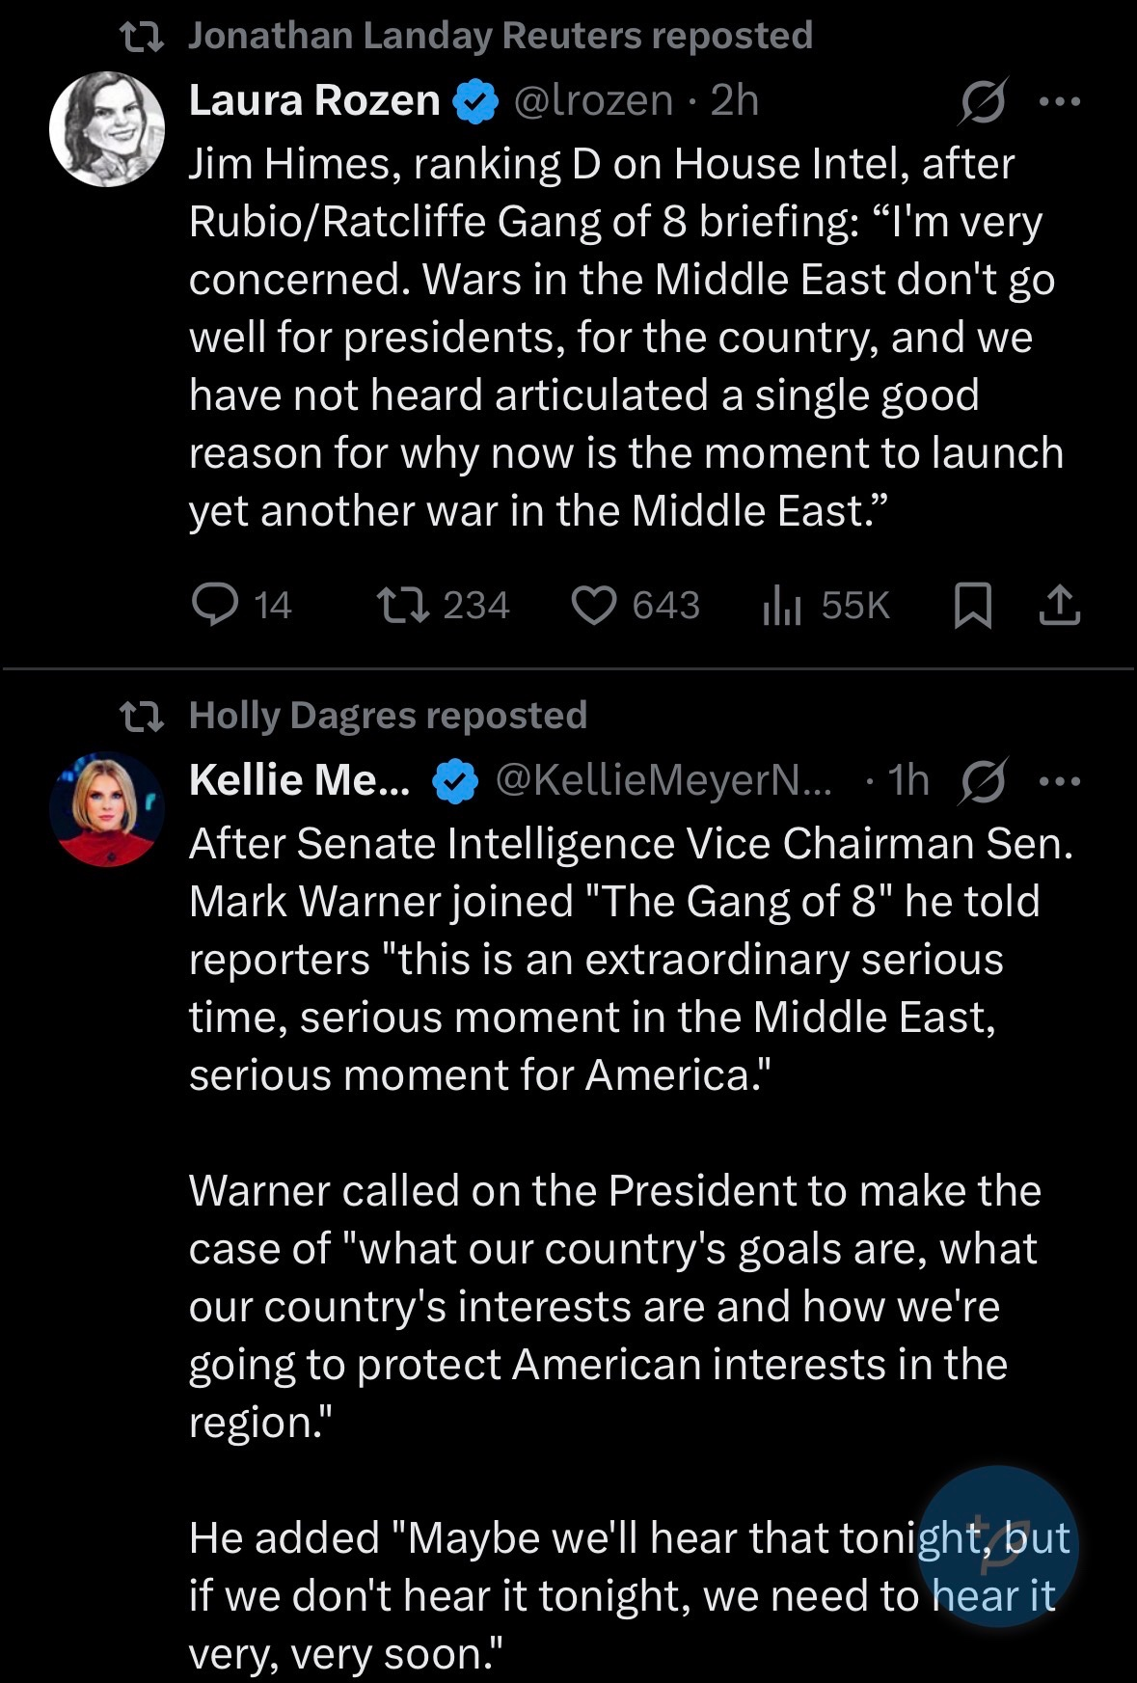This screenshot has height=1683, width=1137.
Task: Tap "Holly Dagres reposted" label
Action: (388, 716)
